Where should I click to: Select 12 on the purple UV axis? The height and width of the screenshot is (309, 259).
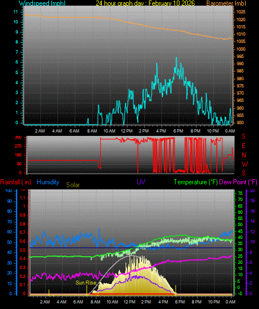point(252,232)
